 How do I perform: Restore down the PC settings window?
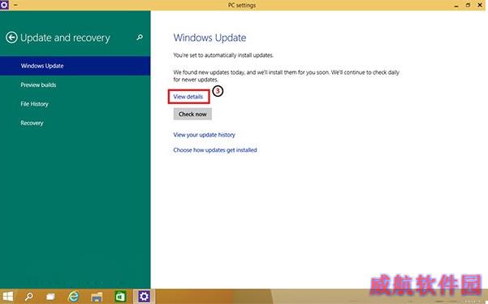pos(468,5)
